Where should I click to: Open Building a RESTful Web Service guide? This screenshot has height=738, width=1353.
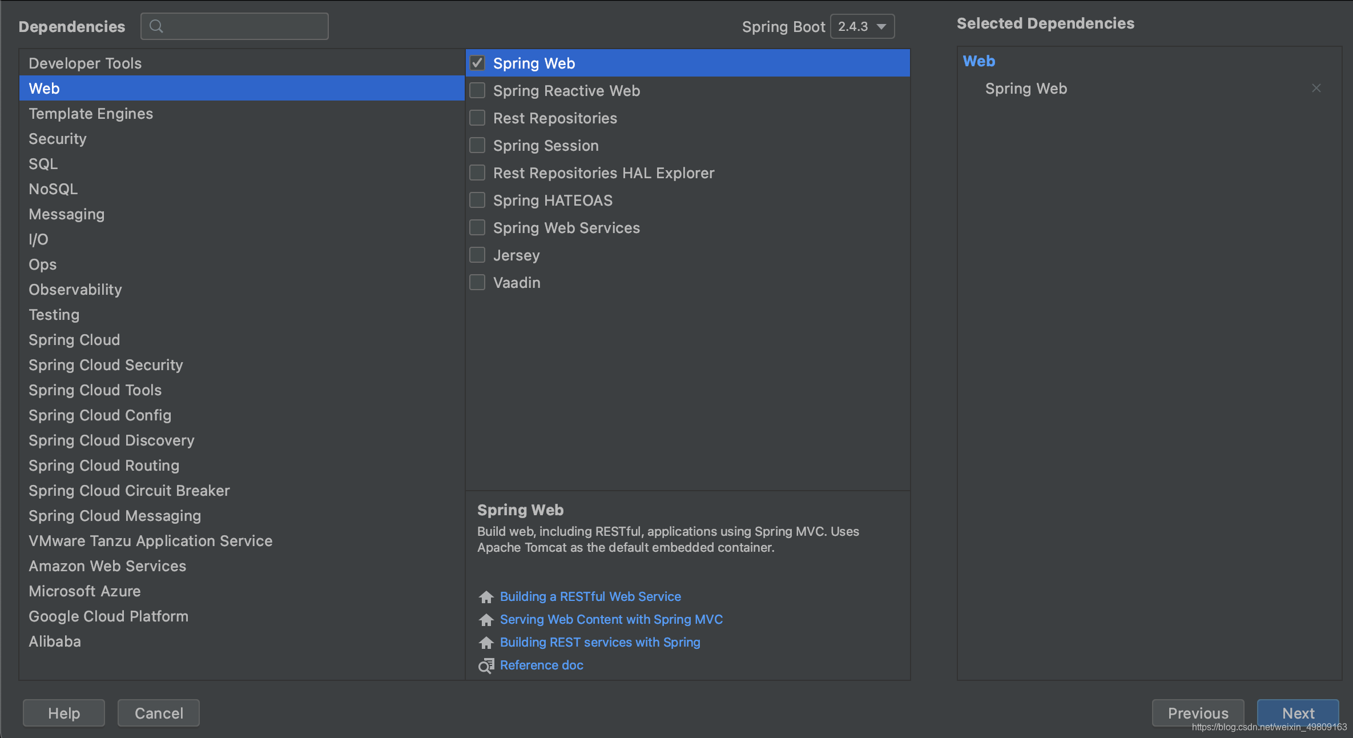pos(590,596)
